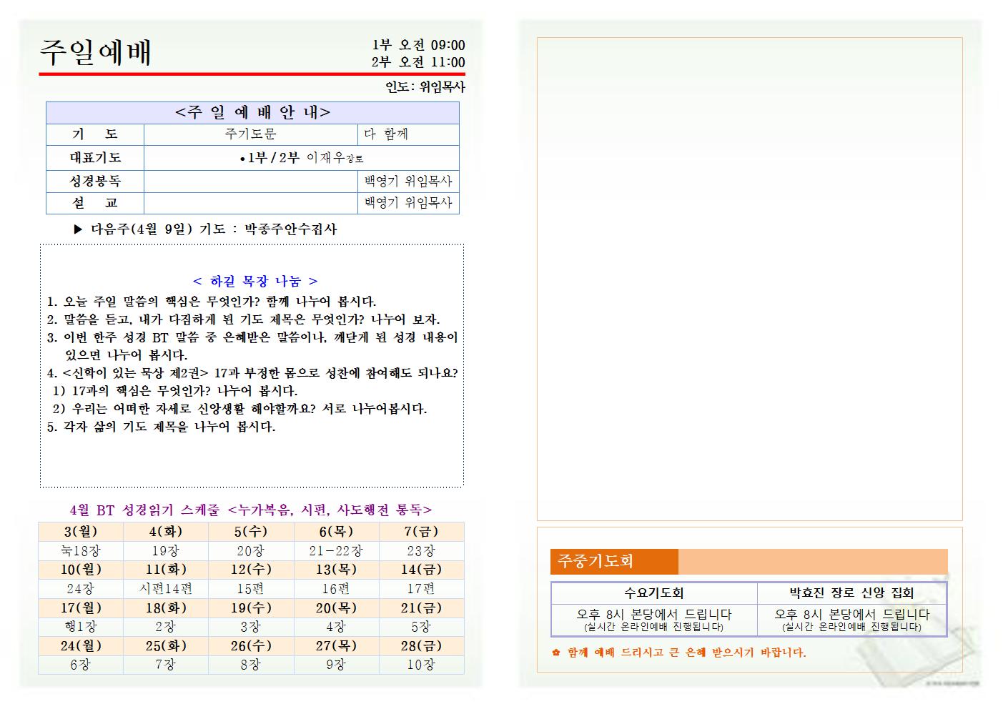1003x709 pixels.
Task: Click the 인도: 위임목사 text
Action: (x=425, y=87)
